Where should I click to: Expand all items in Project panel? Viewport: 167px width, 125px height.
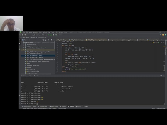(x=46, y=40)
